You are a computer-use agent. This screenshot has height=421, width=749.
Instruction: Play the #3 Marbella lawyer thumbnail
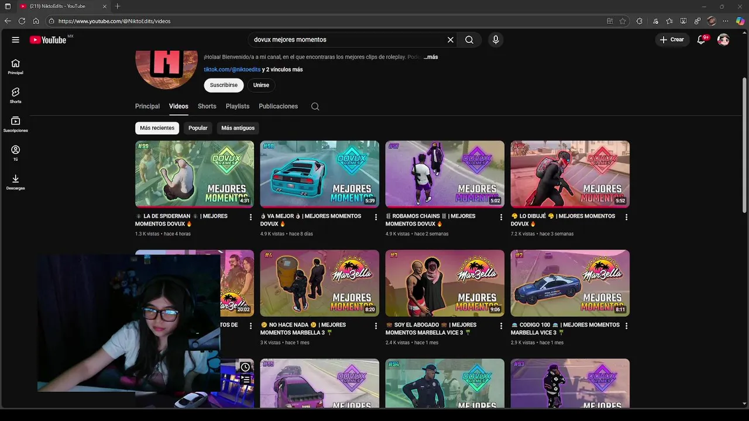[x=445, y=283]
